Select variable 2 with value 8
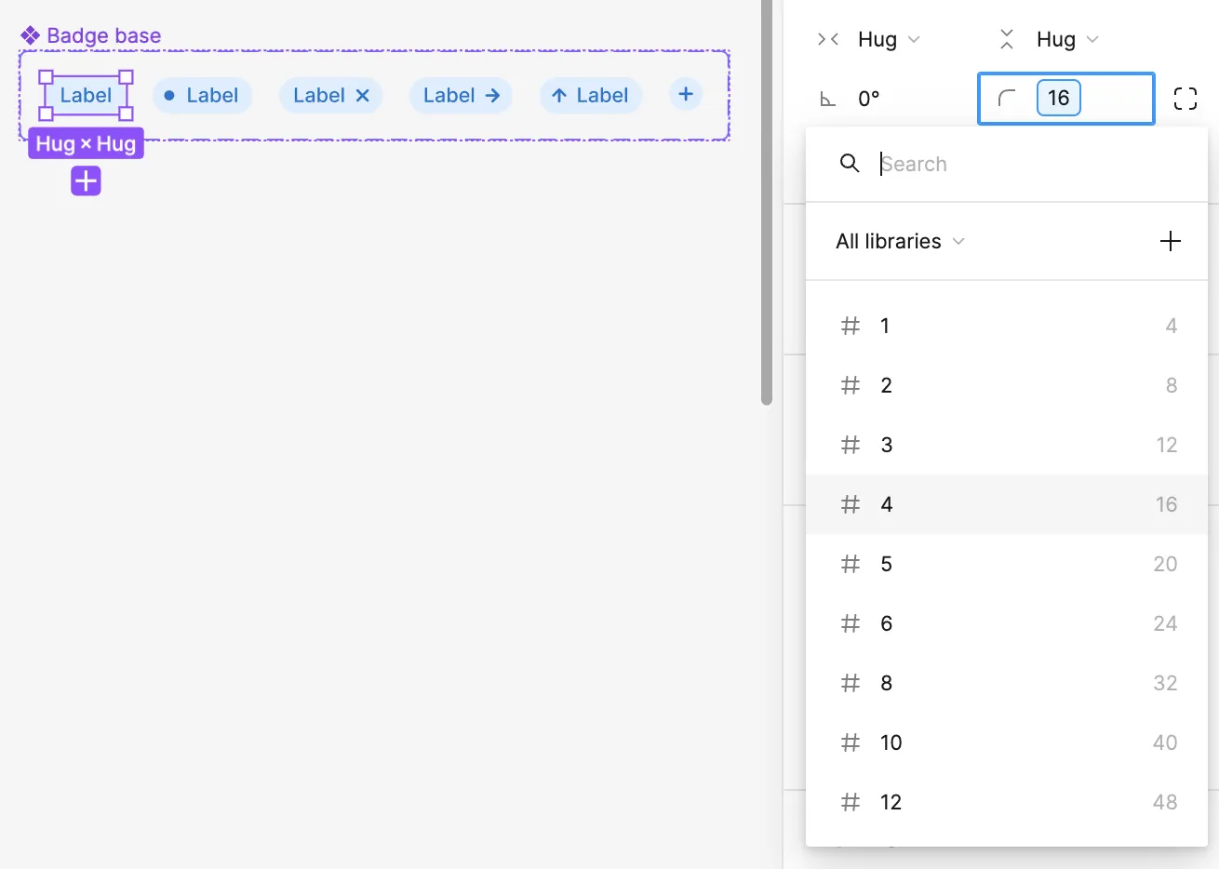 [x=1007, y=385]
